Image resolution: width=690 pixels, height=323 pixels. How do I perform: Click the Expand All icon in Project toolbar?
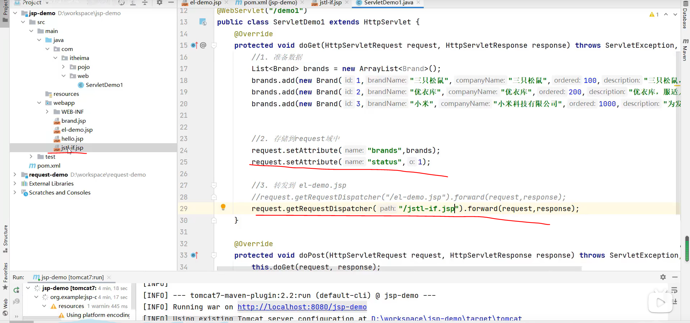133,3
